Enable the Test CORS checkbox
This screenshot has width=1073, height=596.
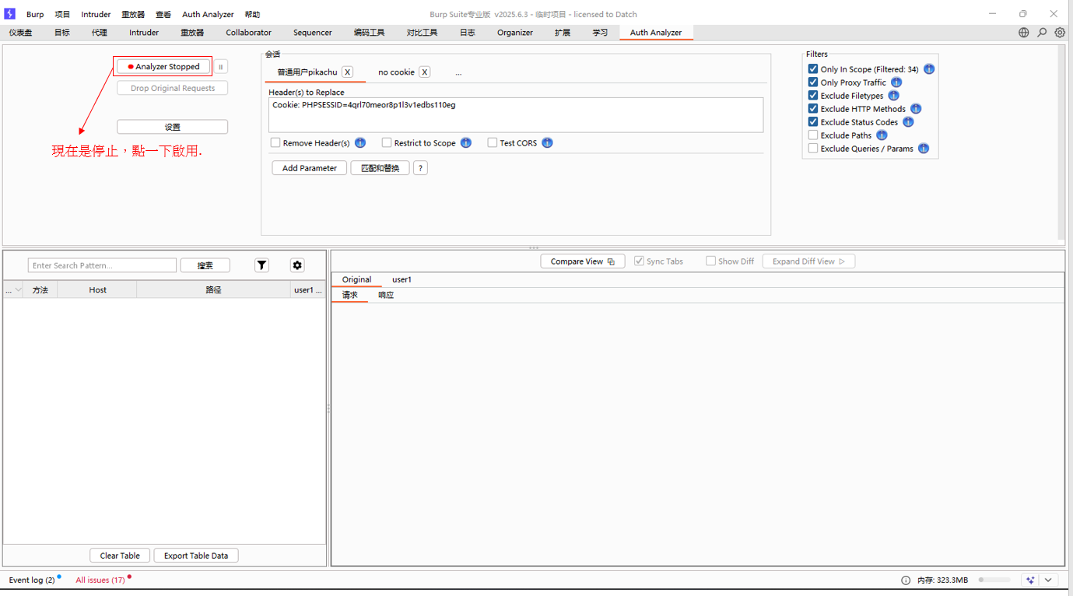coord(493,143)
